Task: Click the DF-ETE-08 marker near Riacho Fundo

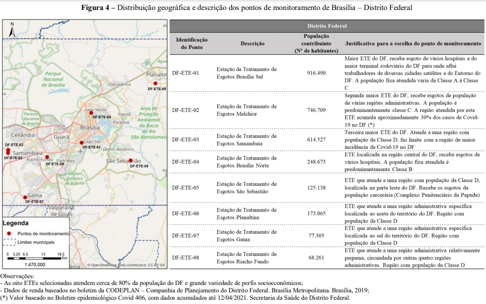Action: point(47,157)
